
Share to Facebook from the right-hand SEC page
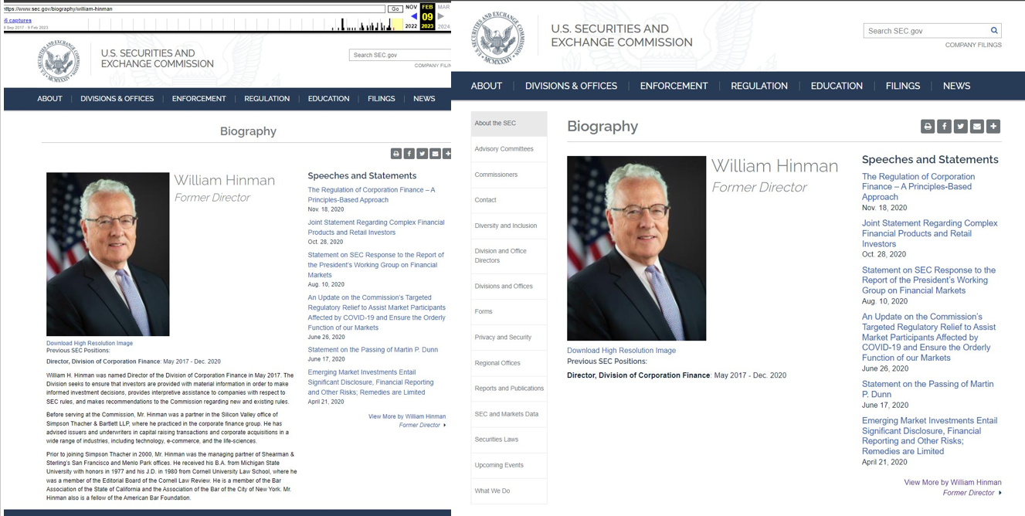click(944, 127)
